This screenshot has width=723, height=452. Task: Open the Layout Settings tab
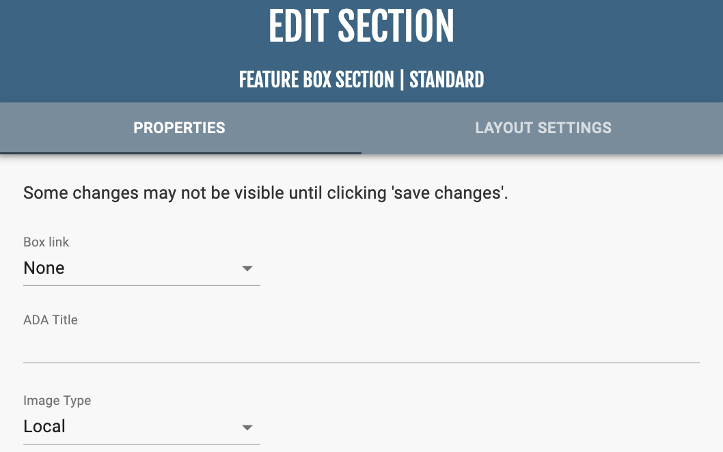(543, 128)
